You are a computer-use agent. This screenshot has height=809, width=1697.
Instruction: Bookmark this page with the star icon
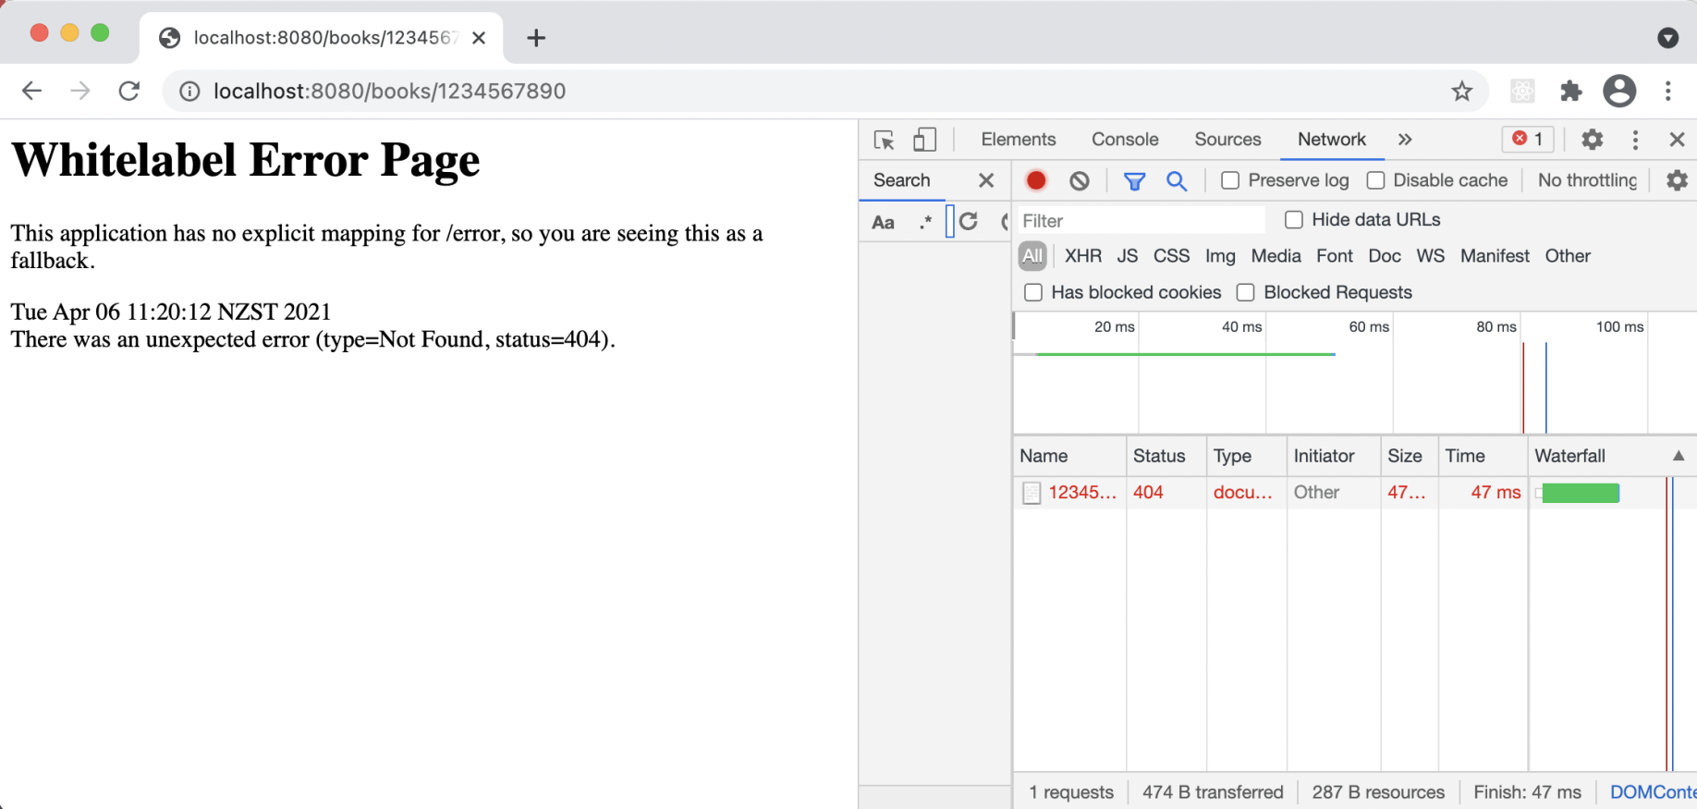(x=1461, y=91)
